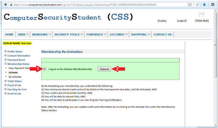Select the De-Activate sidebar link
Screen dimensions: 218x128
(15, 77)
